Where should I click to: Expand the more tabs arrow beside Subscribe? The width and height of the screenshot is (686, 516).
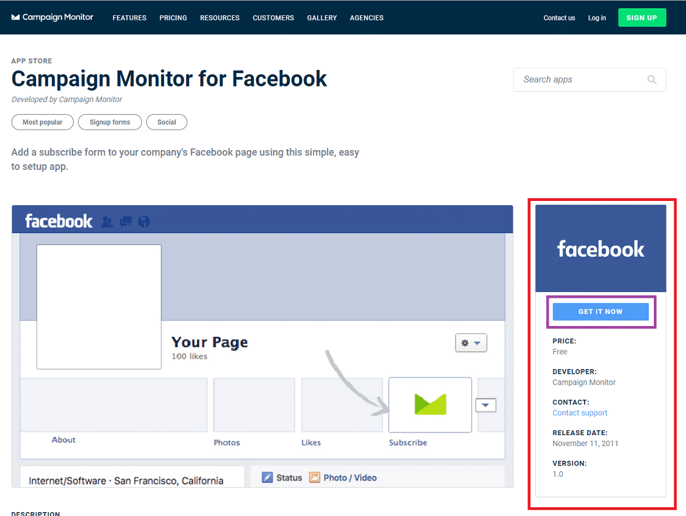[x=486, y=405]
